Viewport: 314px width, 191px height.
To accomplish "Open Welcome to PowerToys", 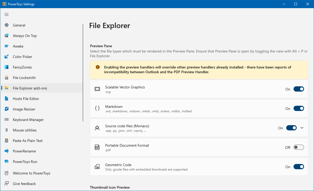I will 31,173.
